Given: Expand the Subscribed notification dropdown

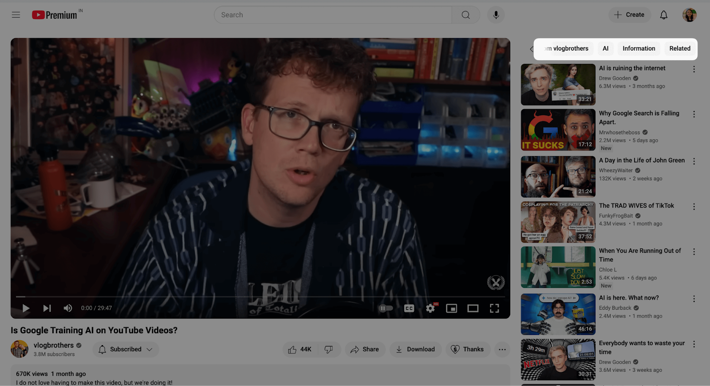Looking at the screenshot, I should [126, 350].
